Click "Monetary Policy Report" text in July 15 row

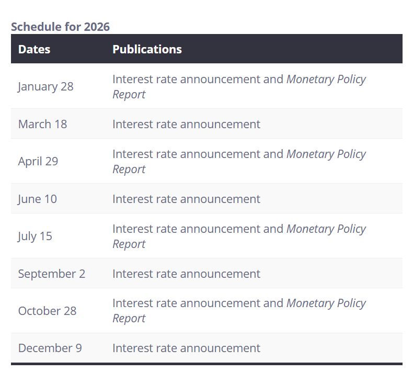(326, 229)
